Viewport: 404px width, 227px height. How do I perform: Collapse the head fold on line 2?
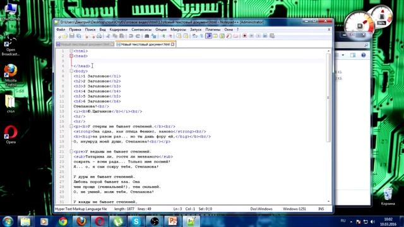click(71, 56)
